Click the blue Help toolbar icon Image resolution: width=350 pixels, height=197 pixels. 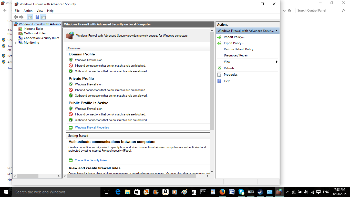[37, 17]
